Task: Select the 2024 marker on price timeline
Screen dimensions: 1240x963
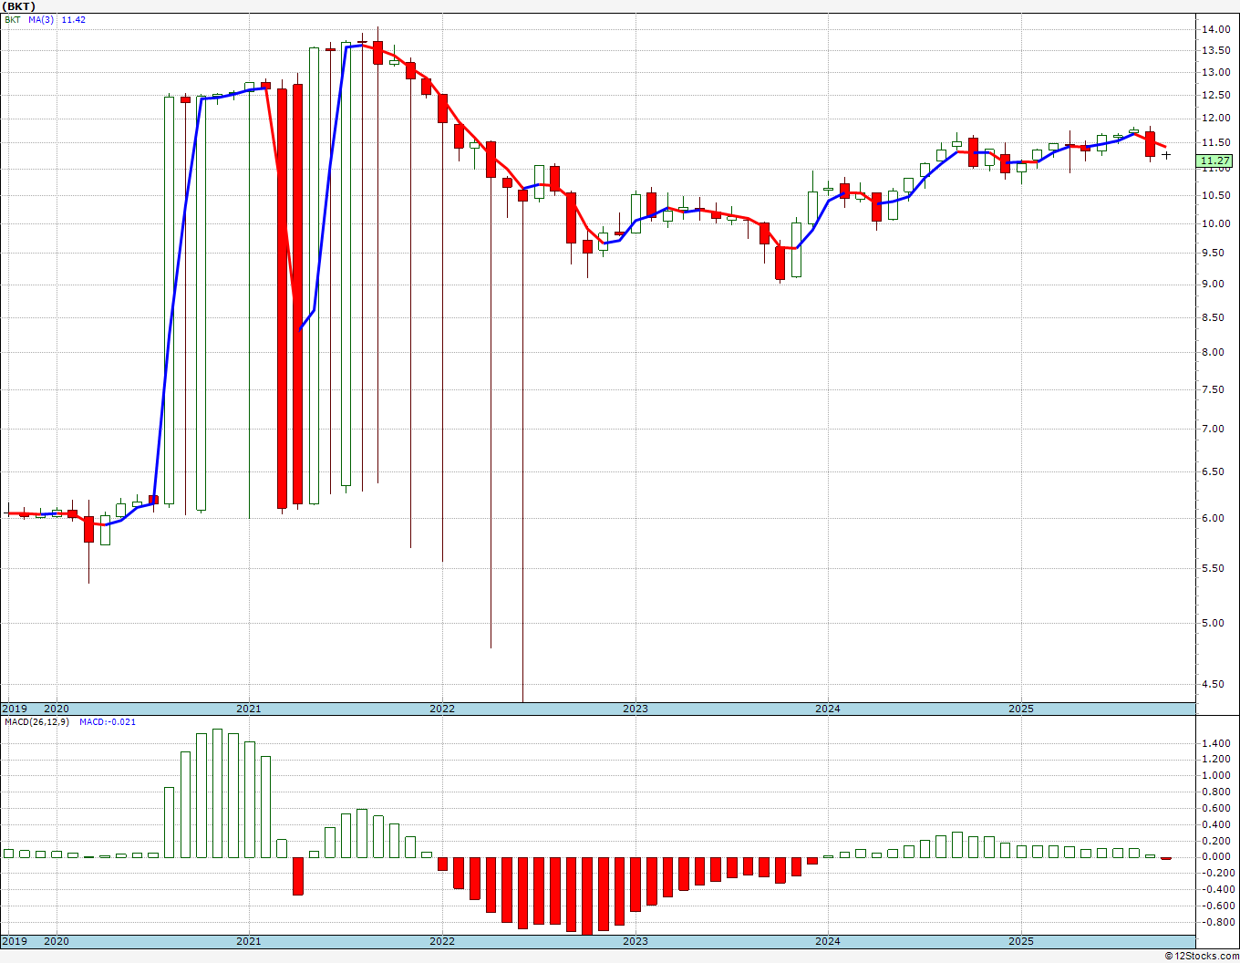Action: coord(828,709)
